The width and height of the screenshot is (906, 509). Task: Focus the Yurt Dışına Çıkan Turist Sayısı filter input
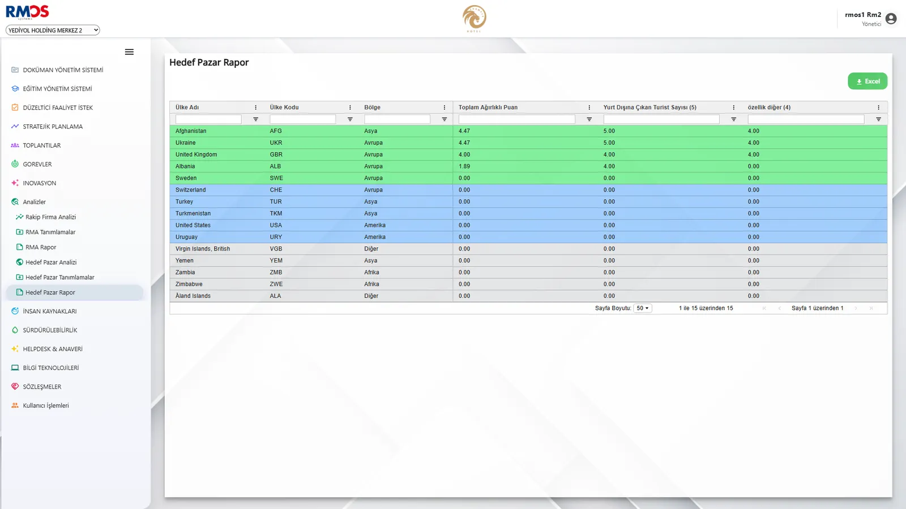(661, 119)
